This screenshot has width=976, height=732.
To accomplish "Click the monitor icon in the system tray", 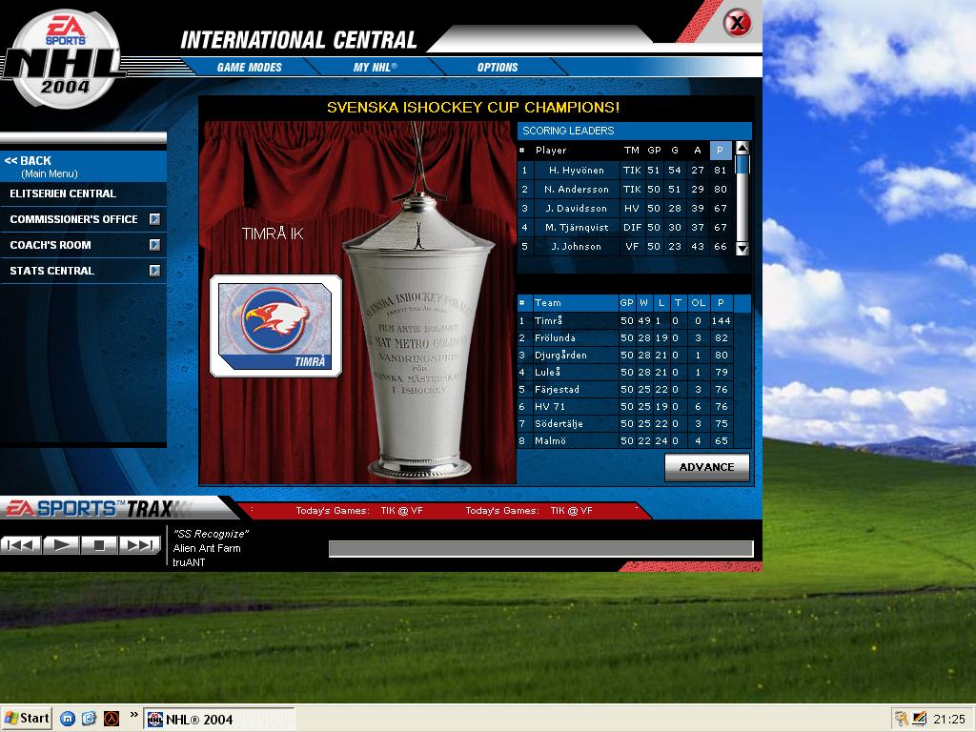I will (x=919, y=719).
